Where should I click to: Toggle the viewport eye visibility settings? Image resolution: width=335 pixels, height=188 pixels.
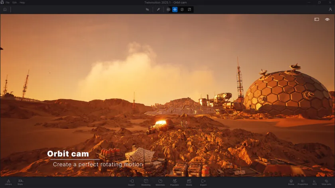click(x=327, y=19)
